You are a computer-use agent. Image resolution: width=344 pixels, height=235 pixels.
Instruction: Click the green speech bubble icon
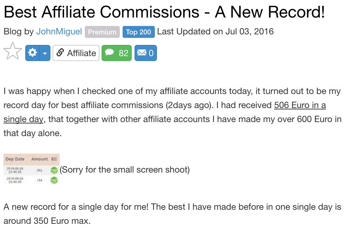[x=110, y=53]
